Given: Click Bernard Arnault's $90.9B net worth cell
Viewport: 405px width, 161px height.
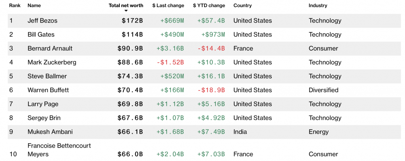Looking at the screenshot, I should click(x=130, y=48).
